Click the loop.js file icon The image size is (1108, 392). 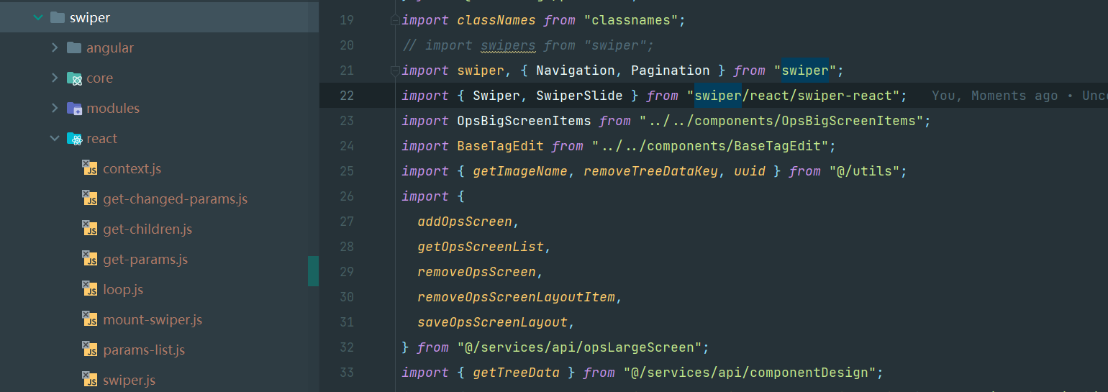click(x=90, y=289)
